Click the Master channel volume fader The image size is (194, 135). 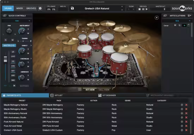click(x=5, y=59)
